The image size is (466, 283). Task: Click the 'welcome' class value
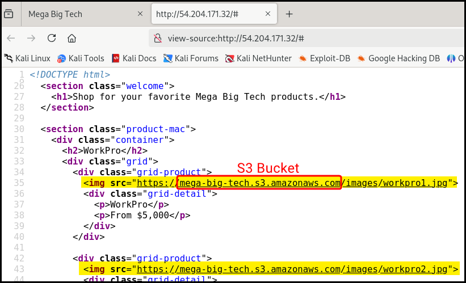coord(145,86)
